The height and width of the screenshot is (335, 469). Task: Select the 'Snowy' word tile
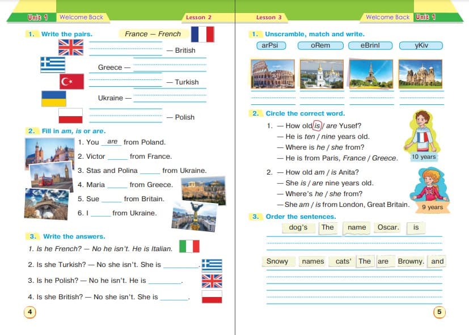tap(277, 261)
